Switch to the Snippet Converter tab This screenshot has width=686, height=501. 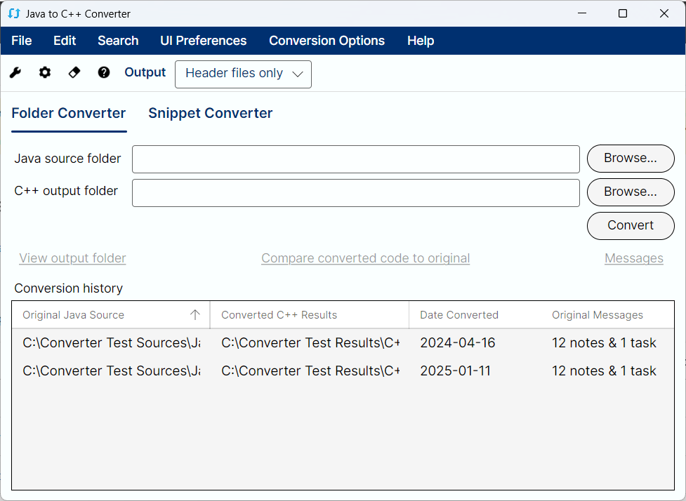(211, 113)
